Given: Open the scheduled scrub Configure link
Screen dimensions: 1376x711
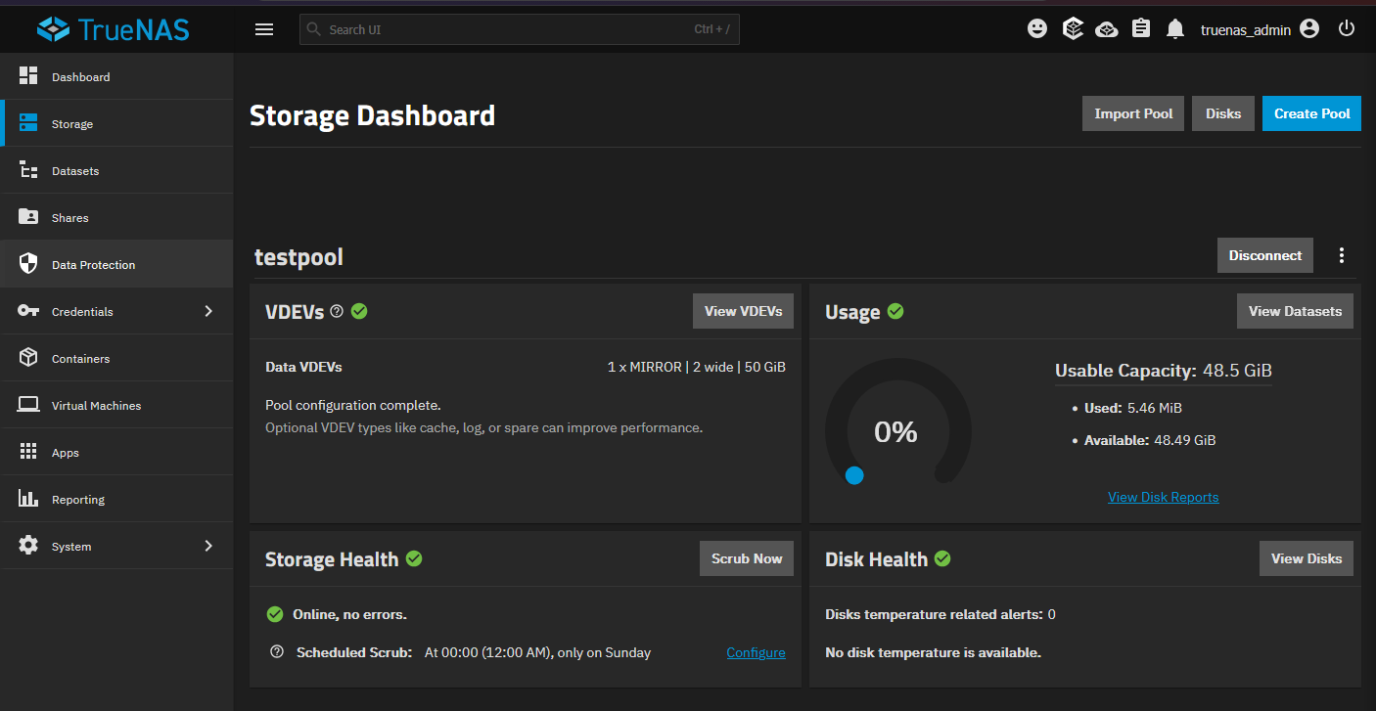Looking at the screenshot, I should [x=756, y=652].
